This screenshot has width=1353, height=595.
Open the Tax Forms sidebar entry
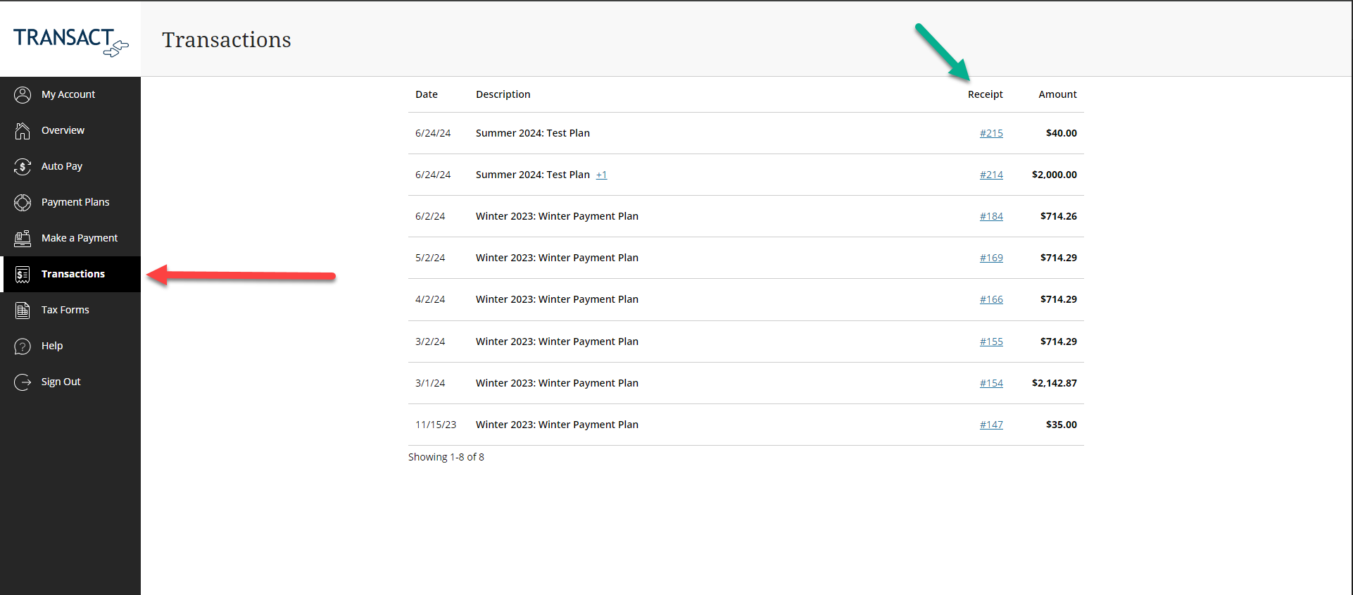[x=70, y=310]
